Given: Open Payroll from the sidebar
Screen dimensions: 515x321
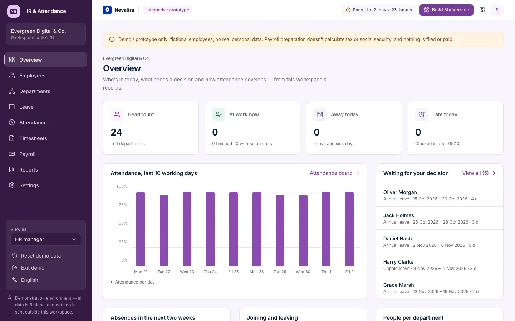Looking at the screenshot, I should pyautogui.click(x=46, y=154).
